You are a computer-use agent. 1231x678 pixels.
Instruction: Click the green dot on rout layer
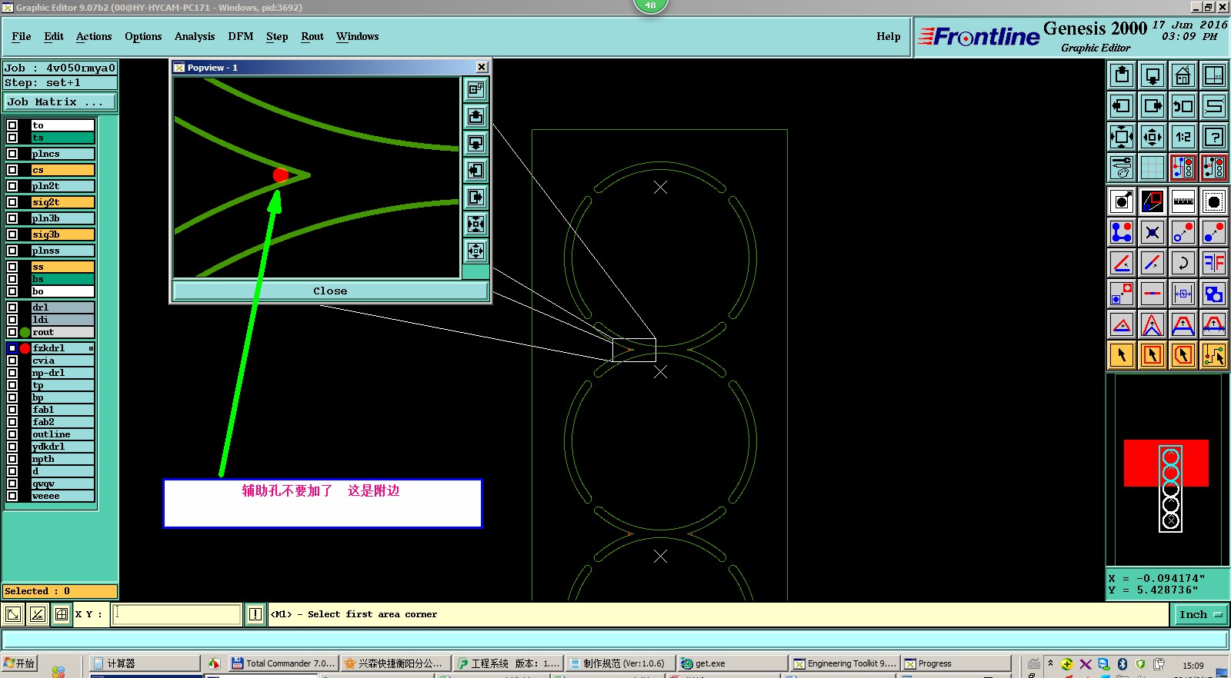[25, 332]
